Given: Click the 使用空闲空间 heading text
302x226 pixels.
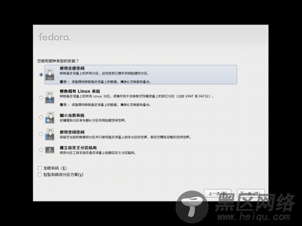Looking at the screenshot, I should [72, 132].
